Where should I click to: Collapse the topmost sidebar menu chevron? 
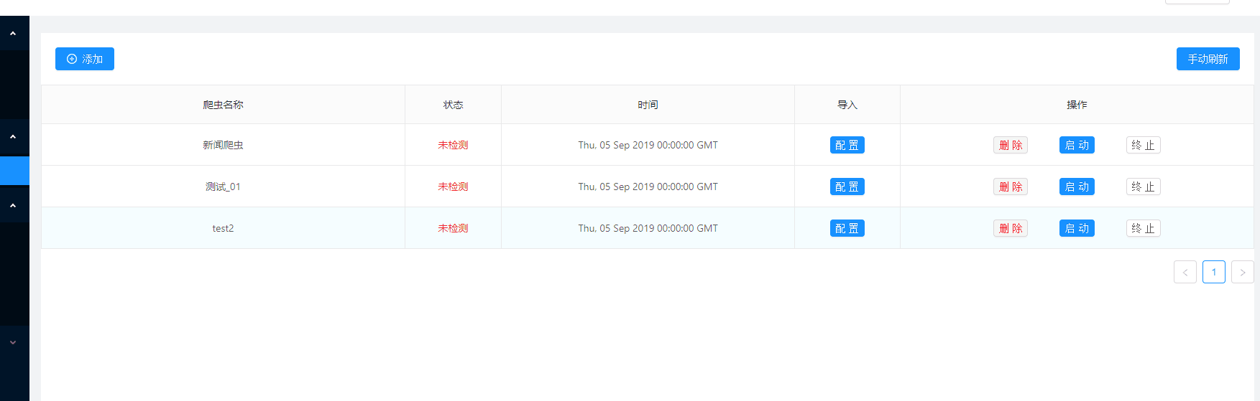(13, 34)
